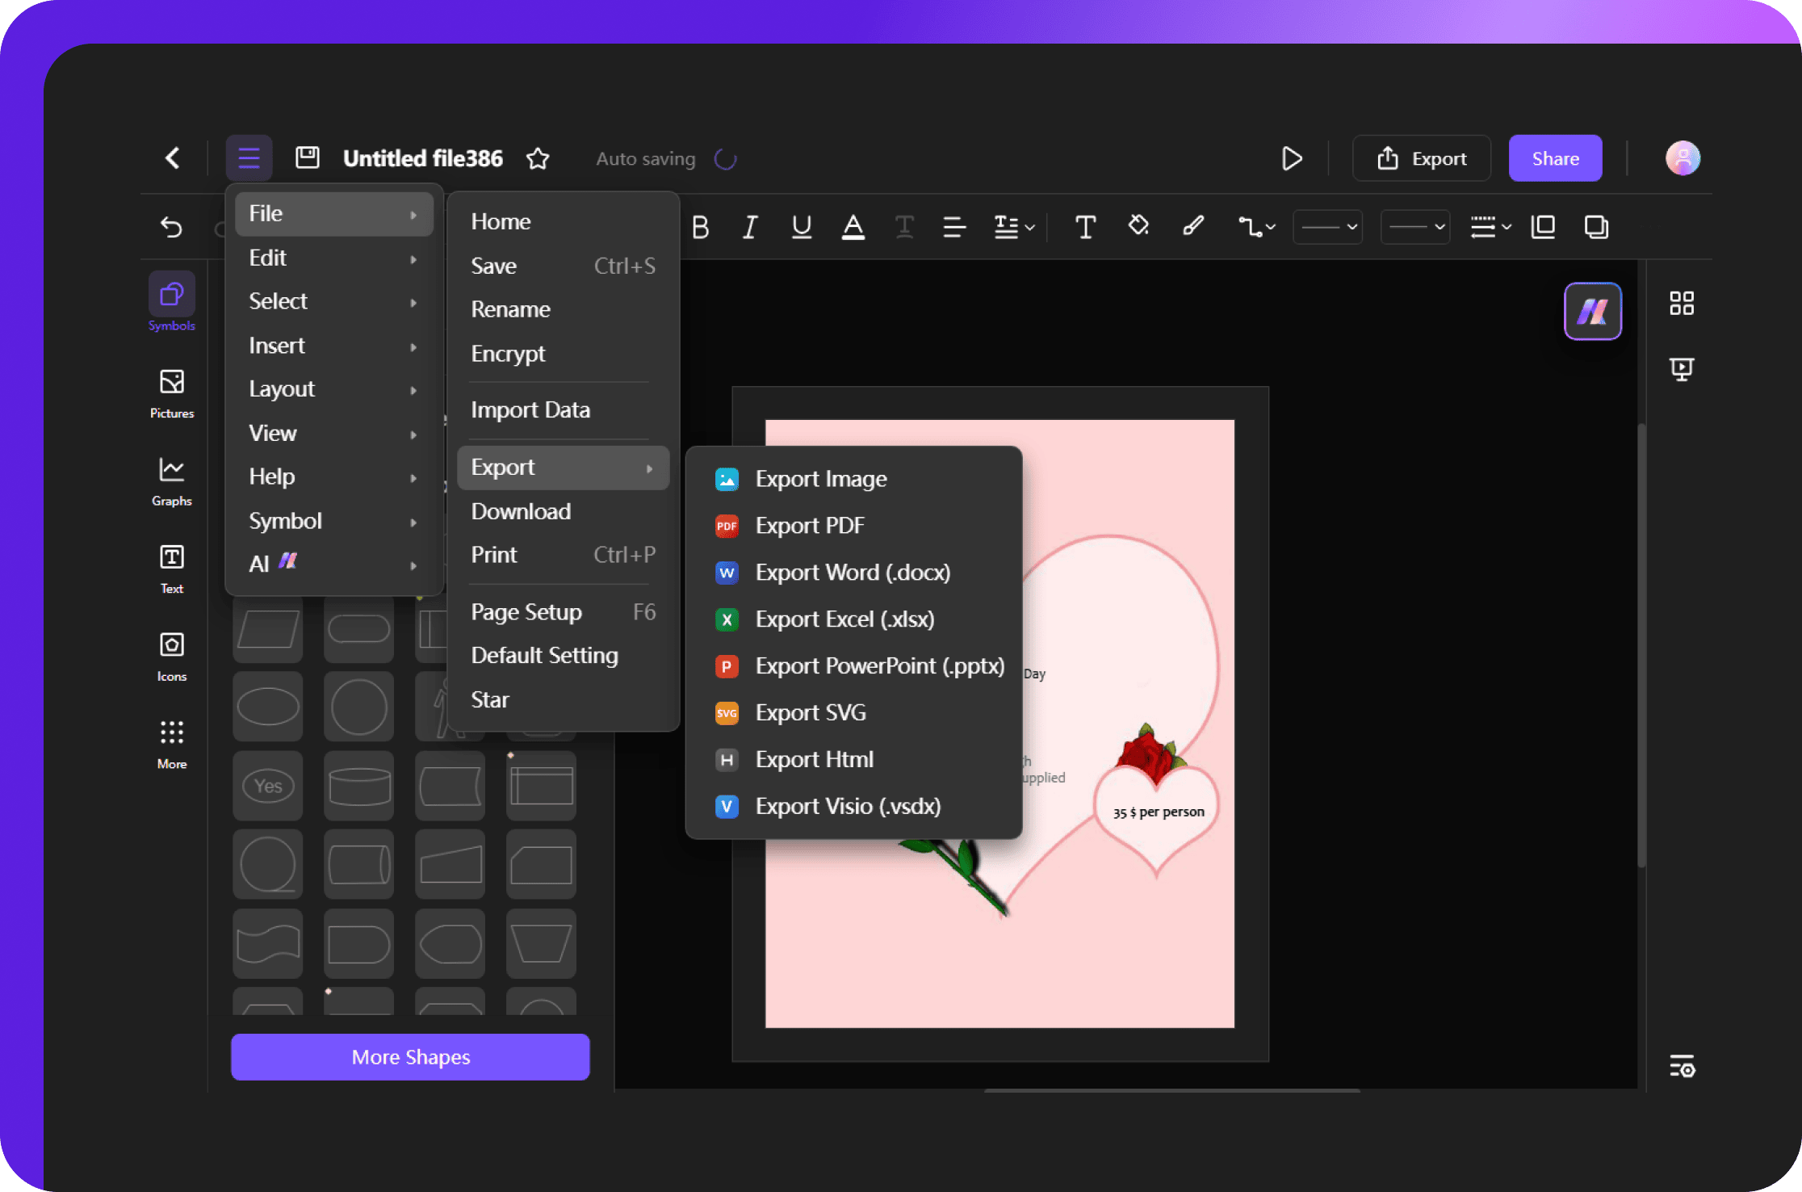1802x1192 pixels.
Task: Click the presentation screen icon
Action: [x=1682, y=369]
